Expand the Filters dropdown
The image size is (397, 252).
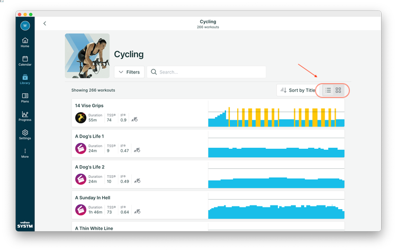tap(129, 72)
